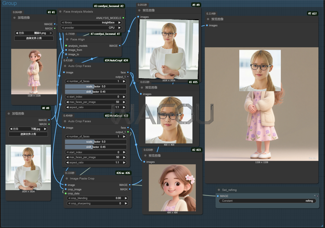Click 选择文件上传 under 下图.jpg

tap(28, 134)
